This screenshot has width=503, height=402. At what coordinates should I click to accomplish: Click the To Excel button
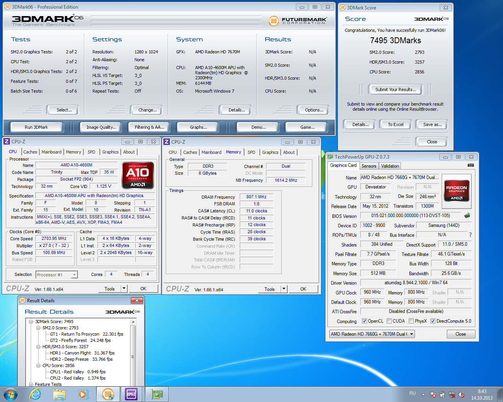[x=396, y=124]
